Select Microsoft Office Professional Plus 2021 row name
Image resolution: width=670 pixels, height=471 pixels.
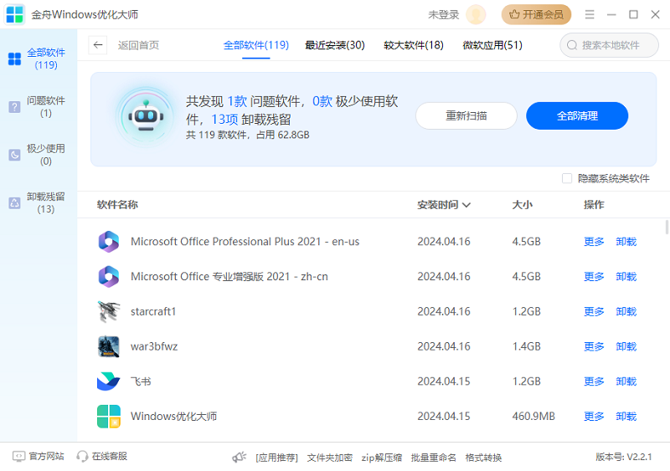pos(245,242)
